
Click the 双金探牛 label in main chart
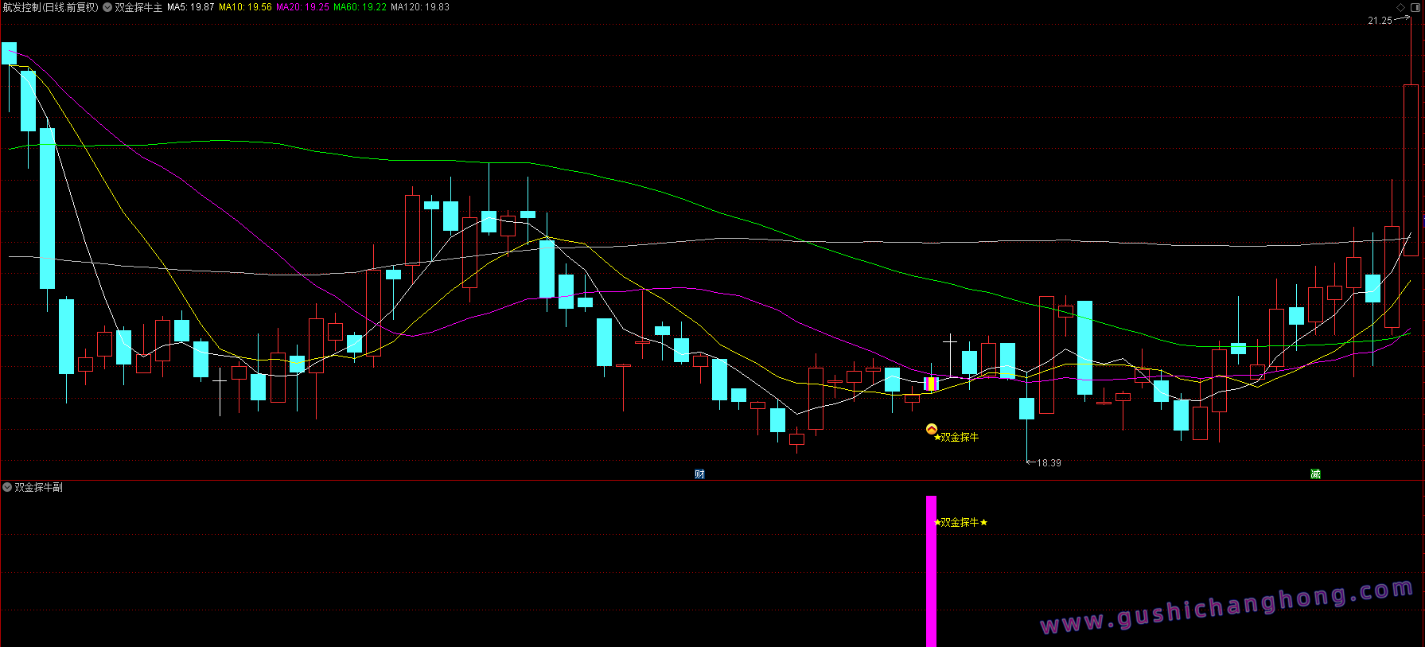tap(960, 437)
